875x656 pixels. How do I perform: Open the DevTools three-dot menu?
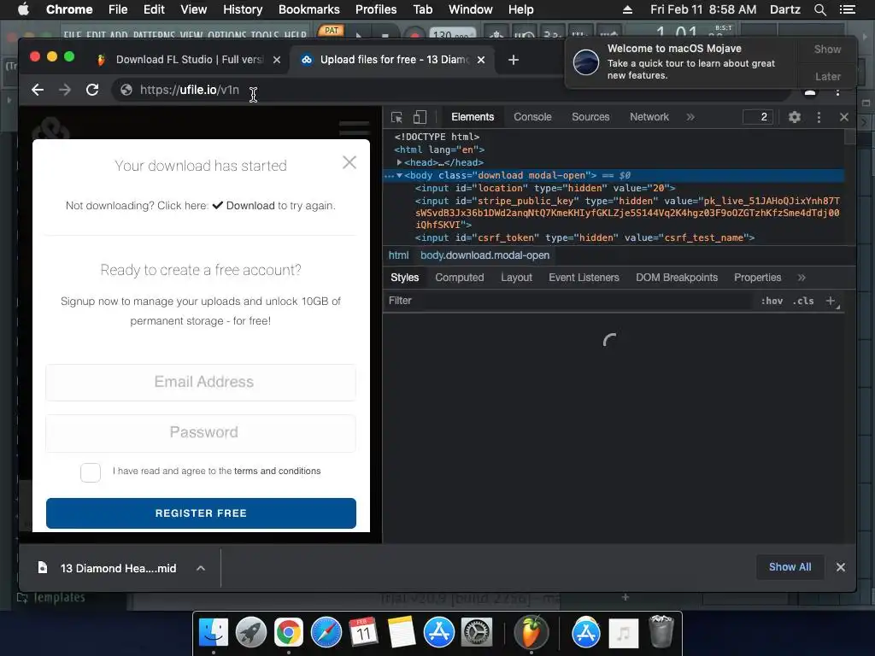click(819, 117)
